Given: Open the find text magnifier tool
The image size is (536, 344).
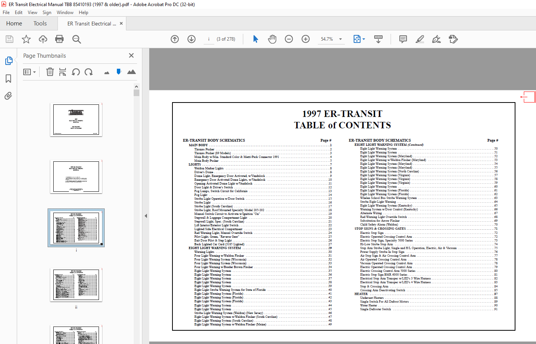Looking at the screenshot, I should coord(77,39).
